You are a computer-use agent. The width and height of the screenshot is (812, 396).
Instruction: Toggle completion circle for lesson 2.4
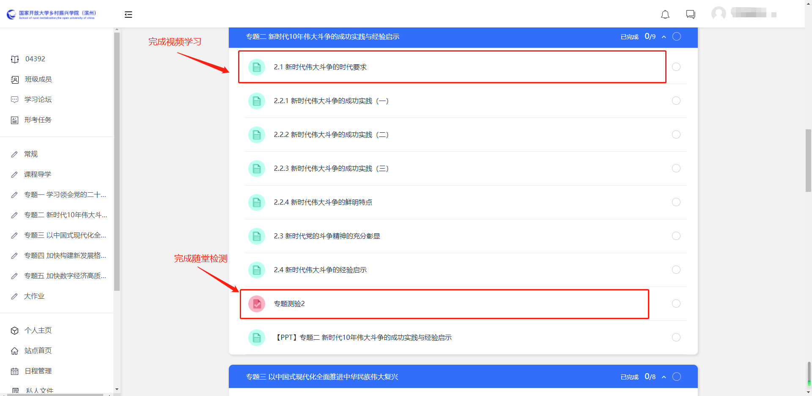(676, 270)
